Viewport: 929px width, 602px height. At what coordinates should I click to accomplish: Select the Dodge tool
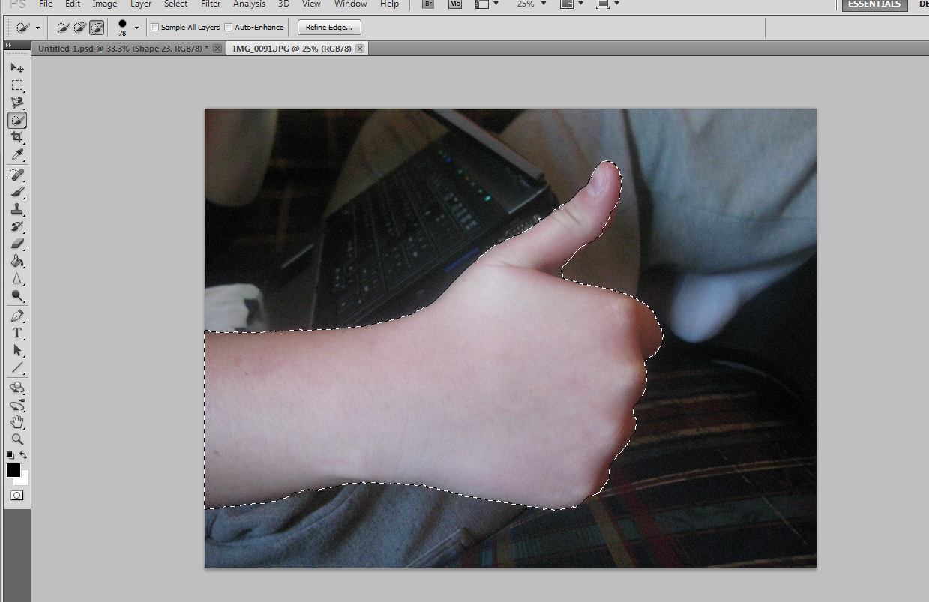coord(17,296)
